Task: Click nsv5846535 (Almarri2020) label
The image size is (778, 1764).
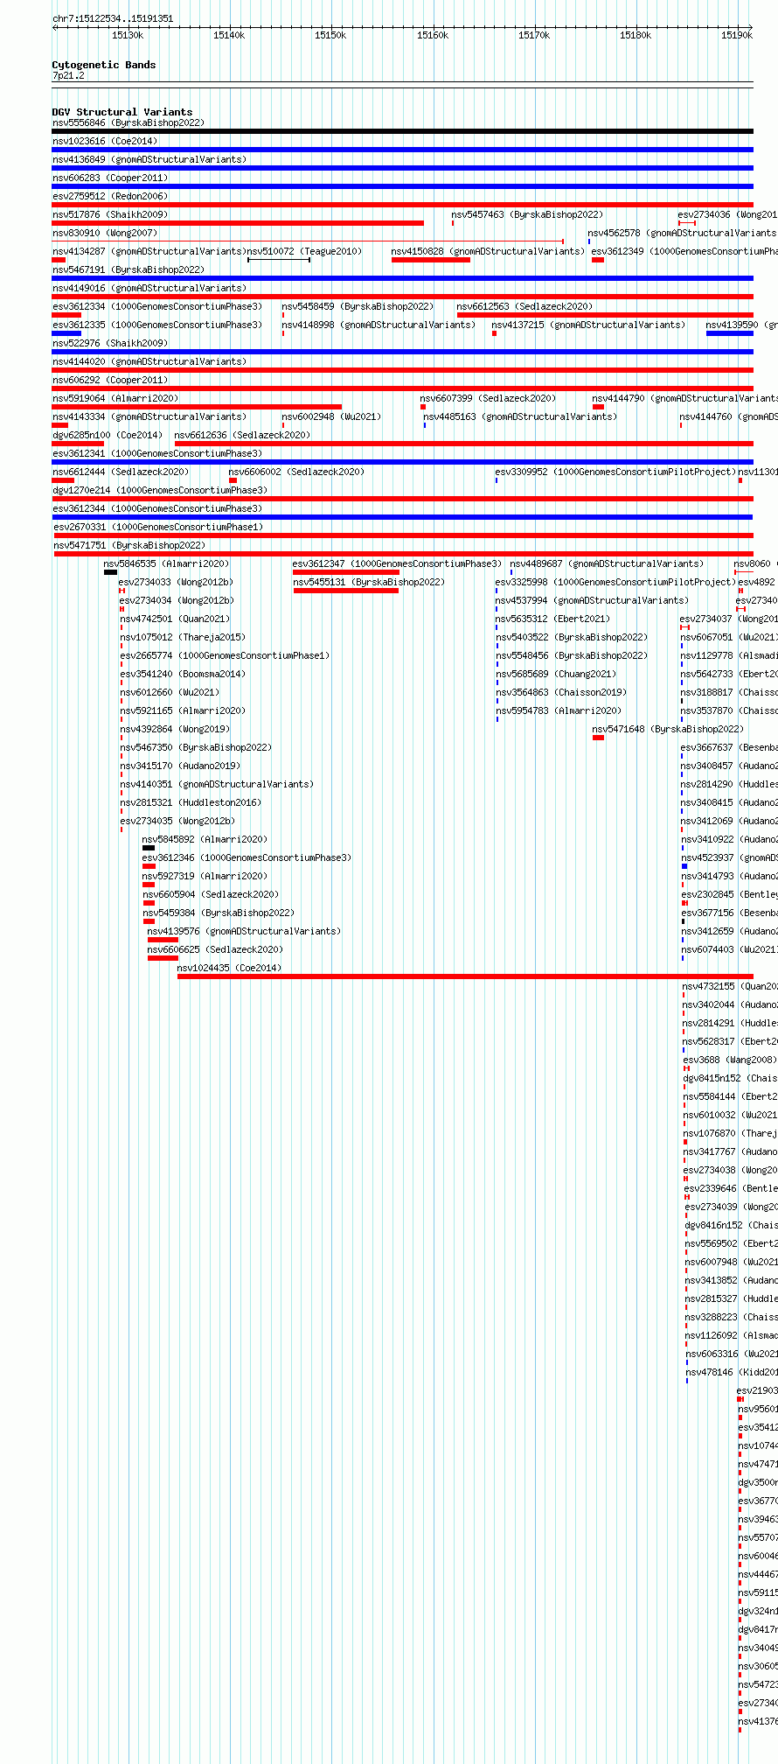Action: [x=166, y=563]
